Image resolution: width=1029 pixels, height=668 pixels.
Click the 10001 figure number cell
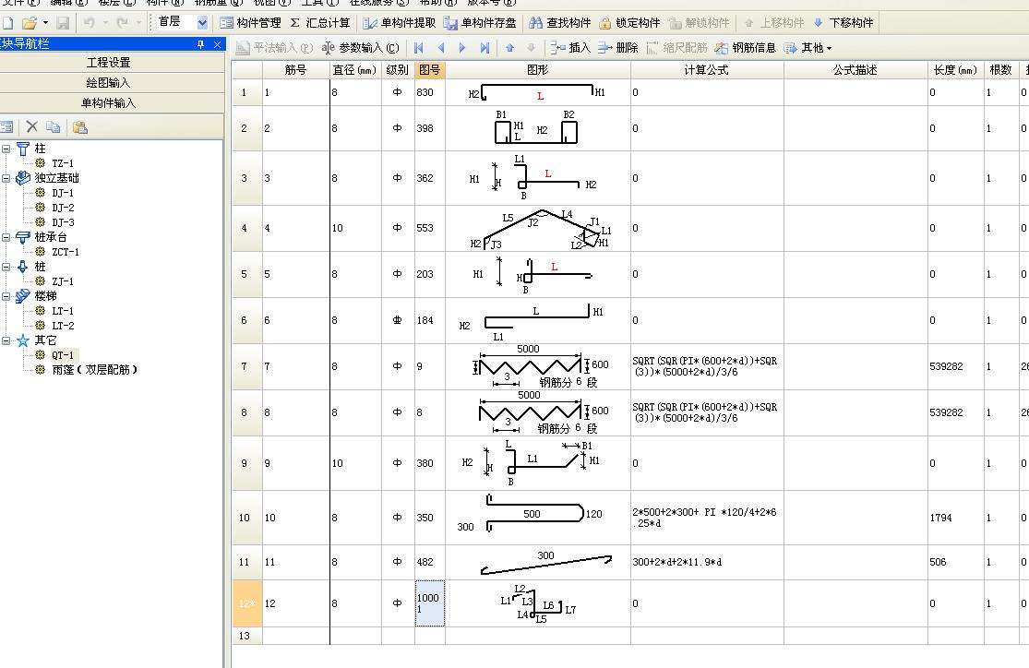point(429,603)
